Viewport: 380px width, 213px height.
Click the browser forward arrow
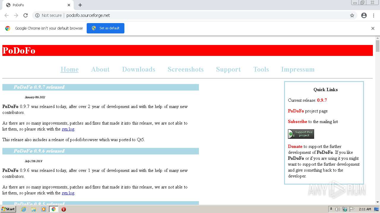pos(16,15)
